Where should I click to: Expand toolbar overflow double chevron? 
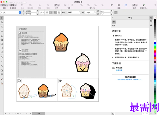[x=155, y=5]
